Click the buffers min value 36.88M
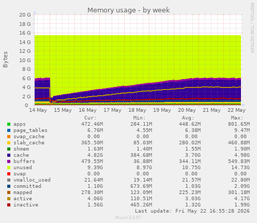This screenshot has height=223, width=257. point(143,161)
